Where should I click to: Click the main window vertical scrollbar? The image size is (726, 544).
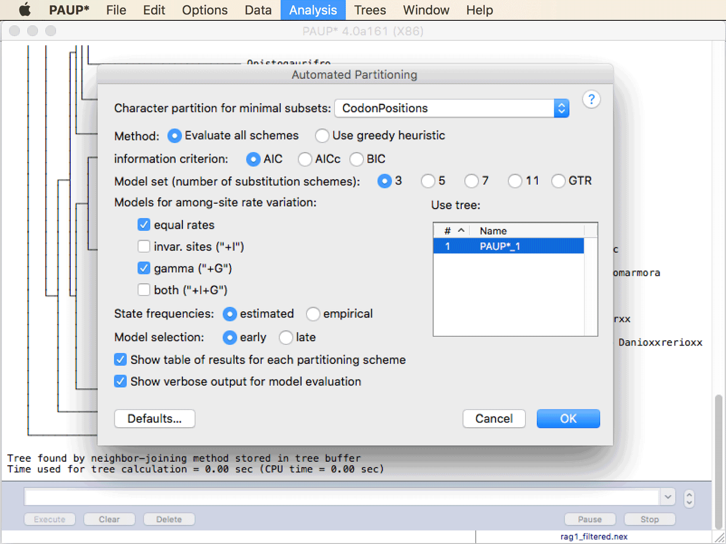click(719, 463)
